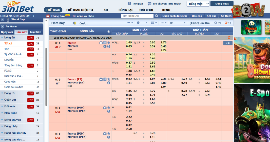Open the Panda's Fortune game thumbnail

pos(251,27)
